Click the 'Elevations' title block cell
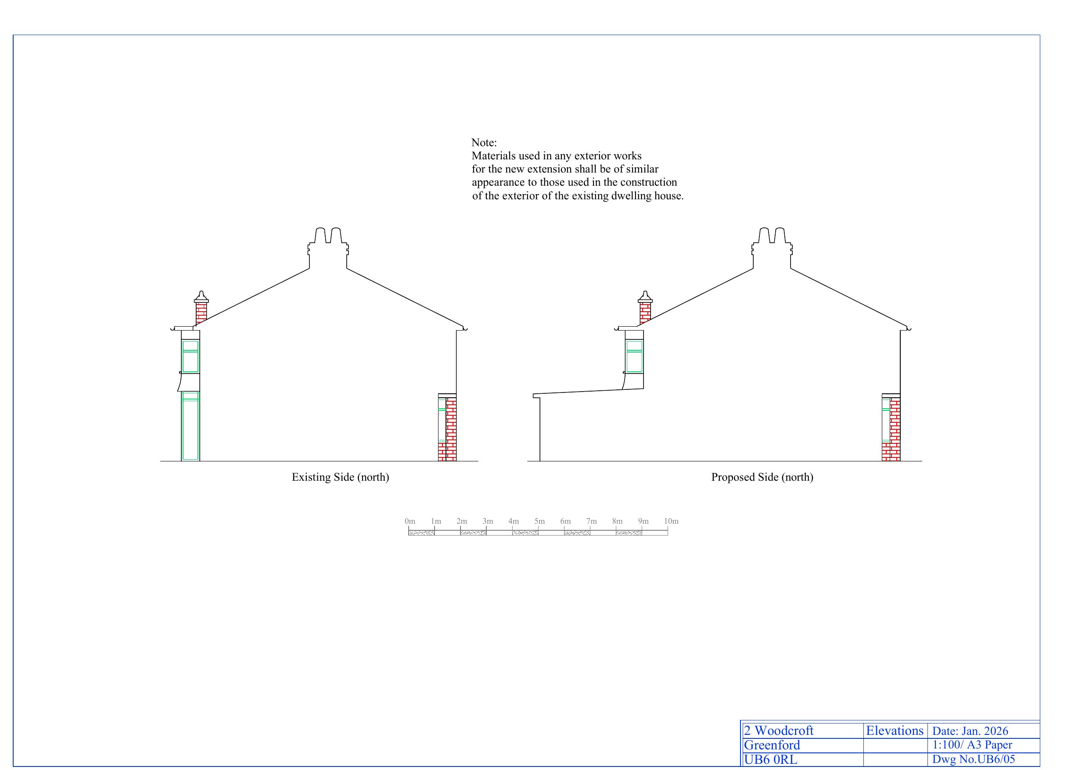1089x770 pixels. (x=895, y=730)
